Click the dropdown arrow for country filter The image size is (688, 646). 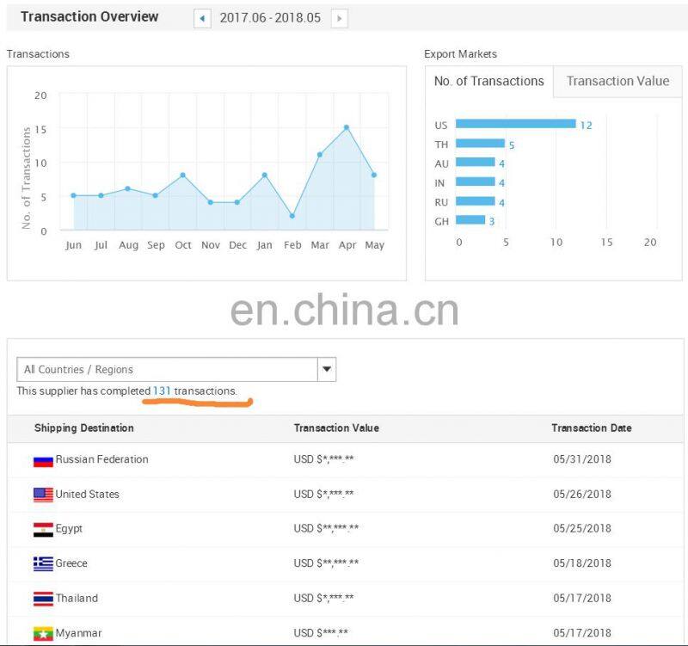(x=327, y=370)
